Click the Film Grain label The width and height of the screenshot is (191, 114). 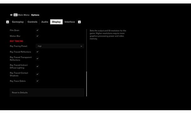tap(15, 30)
